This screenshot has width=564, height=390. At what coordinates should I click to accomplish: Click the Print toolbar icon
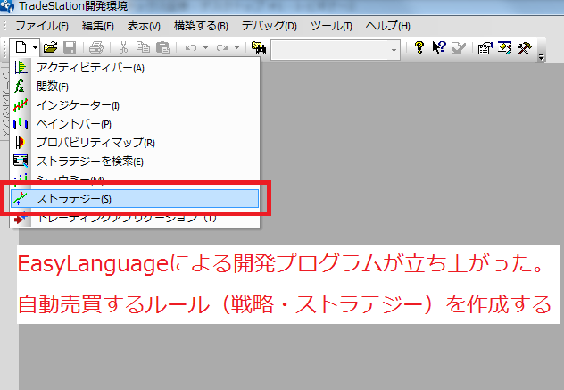point(96,47)
